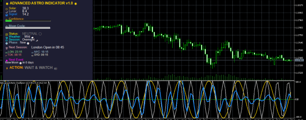306x120 pixels.
Task: Click the moon icon after Phase New
Action: pos(28,43)
